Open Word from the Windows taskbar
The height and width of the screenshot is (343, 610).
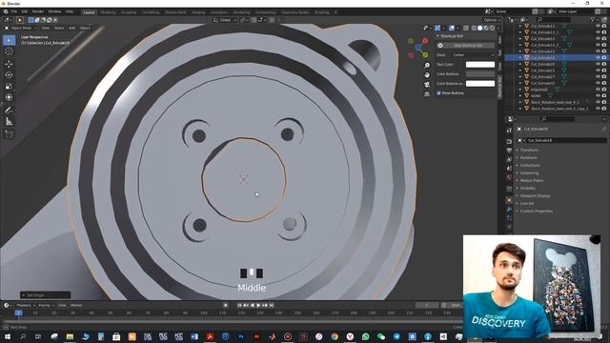pos(194,336)
